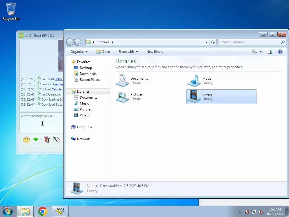This screenshot has height=217, width=289.
Task: Click the Write a message to vm3 box
Action: pos(41,123)
